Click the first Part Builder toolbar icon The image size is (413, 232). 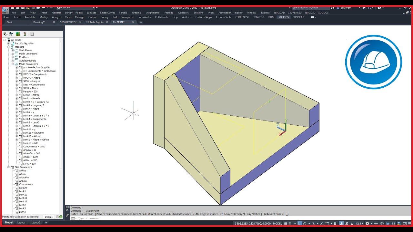coord(5,34)
